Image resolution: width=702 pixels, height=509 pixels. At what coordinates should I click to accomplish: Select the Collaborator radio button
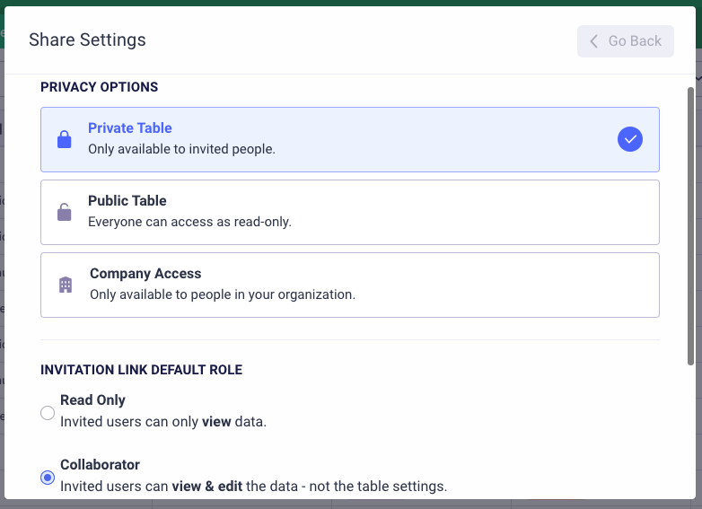point(48,478)
